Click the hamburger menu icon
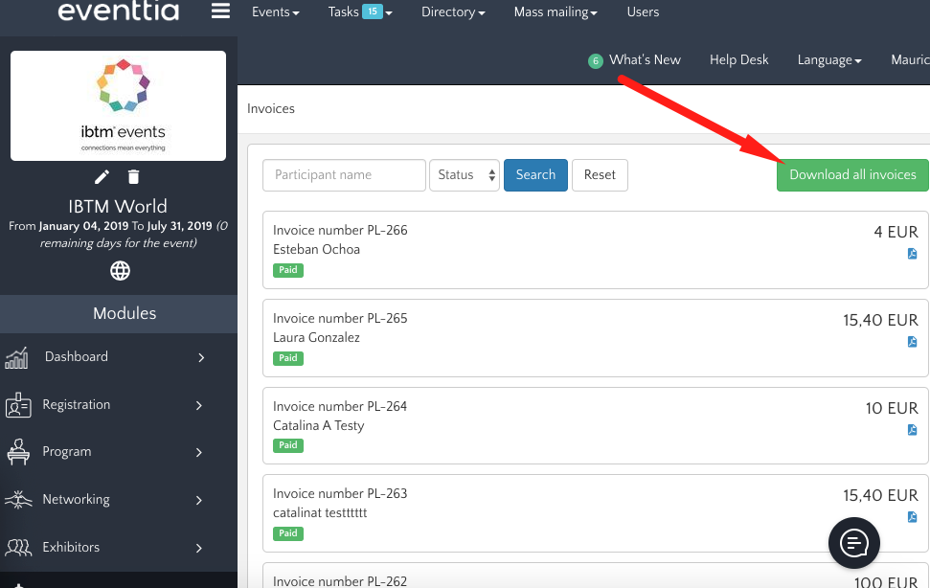Viewport: 930px width, 588px height. [221, 12]
